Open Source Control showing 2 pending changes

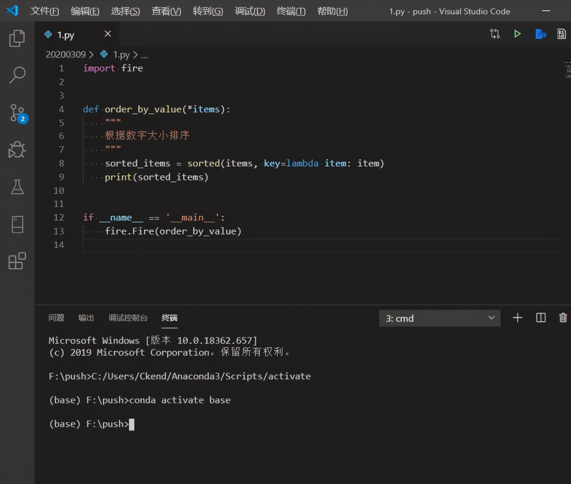pos(17,113)
